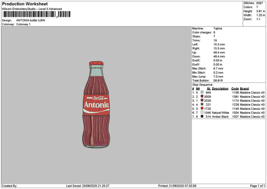Click the Wilcom EmbroideryStudio Level 3 Advanced text
Screen dimensions: 267x189
pyautogui.click(x=32, y=9)
